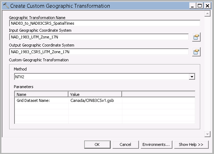Click the Geographic Transformation Name field
The image size is (214, 154).
(105, 23)
